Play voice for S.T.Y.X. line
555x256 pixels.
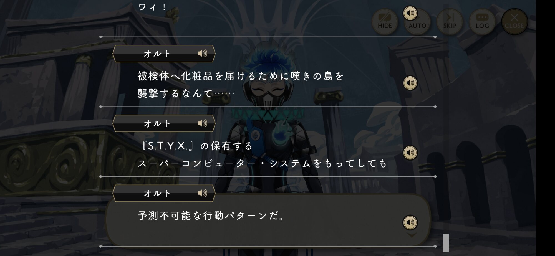tap(410, 153)
